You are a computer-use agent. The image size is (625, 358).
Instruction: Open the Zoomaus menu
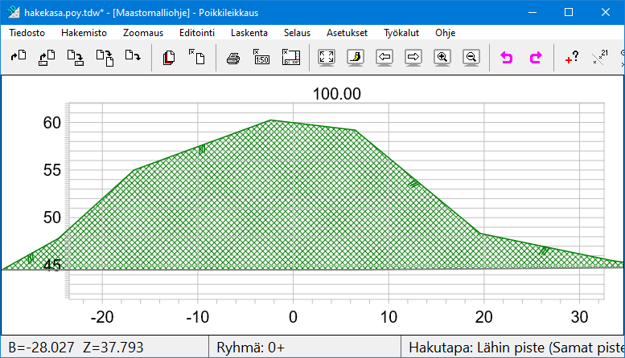(143, 33)
